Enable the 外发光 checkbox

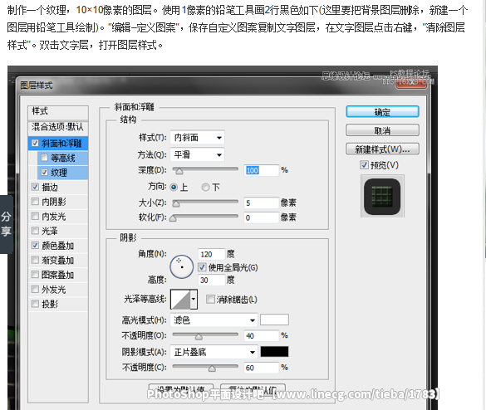click(x=36, y=289)
